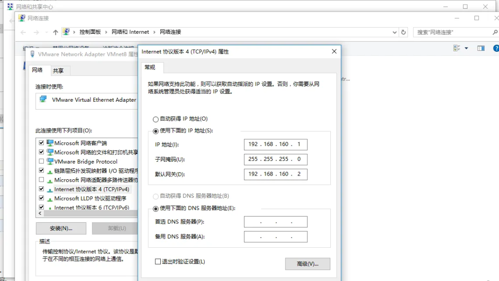The image size is (499, 281).
Task: Uncheck Microsoft 网络客户端 checkbox
Action: tap(42, 142)
